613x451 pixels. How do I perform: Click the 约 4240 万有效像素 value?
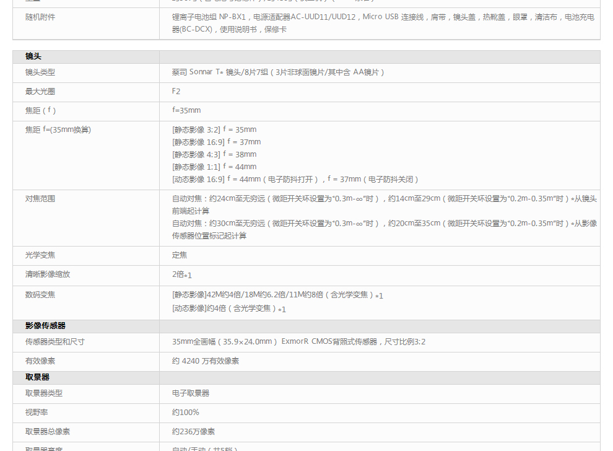206,361
